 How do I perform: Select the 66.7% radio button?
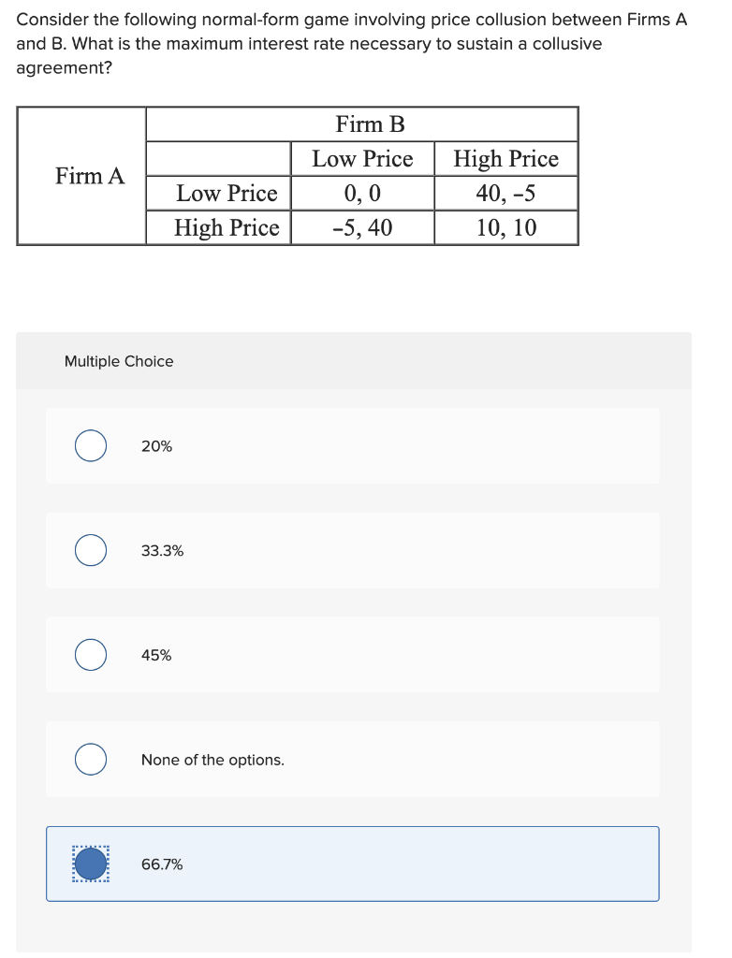click(x=90, y=864)
